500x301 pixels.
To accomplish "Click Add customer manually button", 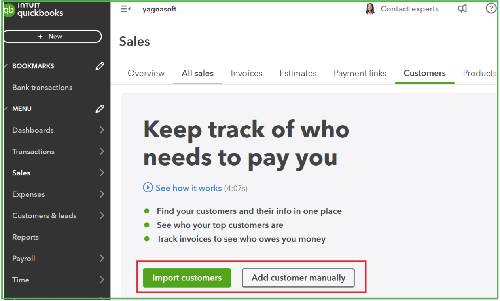I will 298,278.
